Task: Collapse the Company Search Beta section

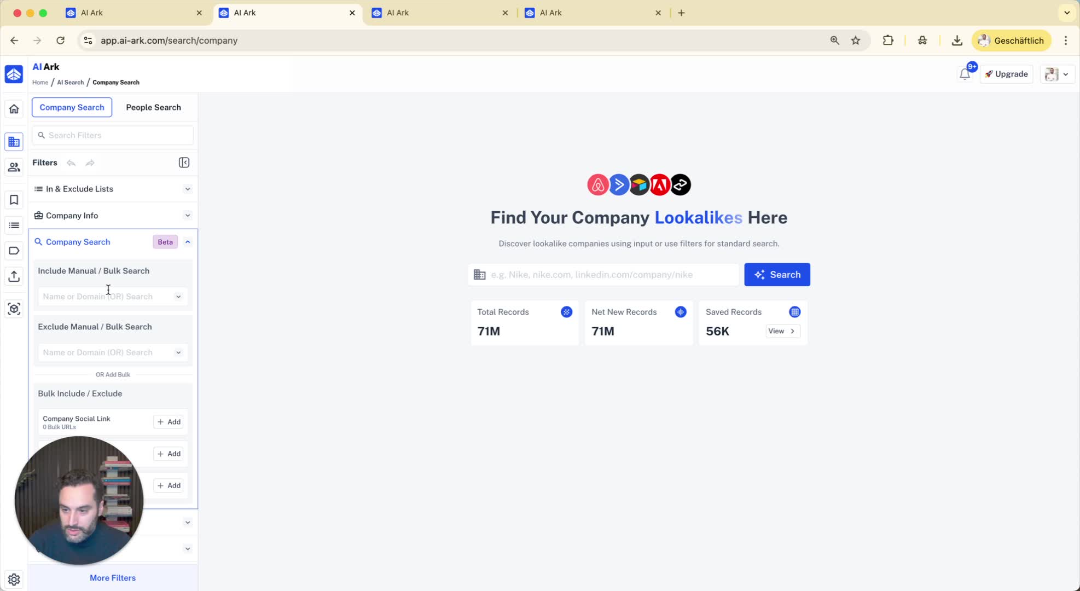Action: pos(188,242)
